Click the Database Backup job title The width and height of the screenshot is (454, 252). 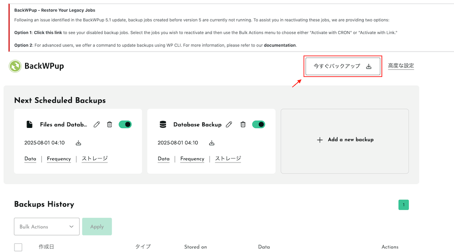coord(197,125)
